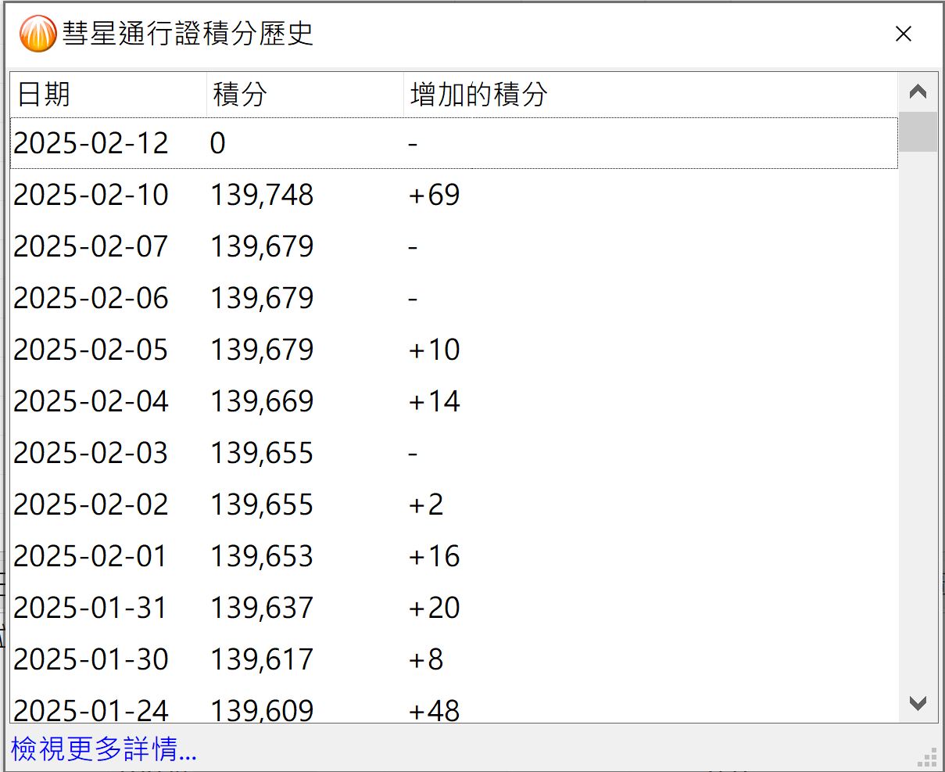This screenshot has width=945, height=772.
Task: Select the 2025-02-04 date row
Action: pyautogui.click(x=454, y=401)
